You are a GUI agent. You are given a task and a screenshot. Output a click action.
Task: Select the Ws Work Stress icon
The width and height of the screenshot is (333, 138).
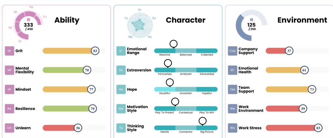[x=232, y=128]
